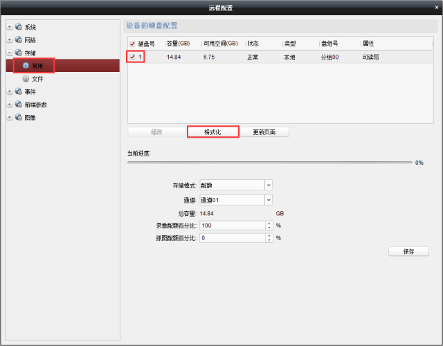443x346 pixels.
Task: Click the 系统 gear icon in the tree
Action: tap(18, 27)
